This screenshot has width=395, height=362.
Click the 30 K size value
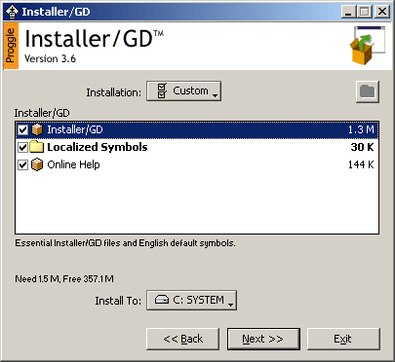[x=362, y=147]
